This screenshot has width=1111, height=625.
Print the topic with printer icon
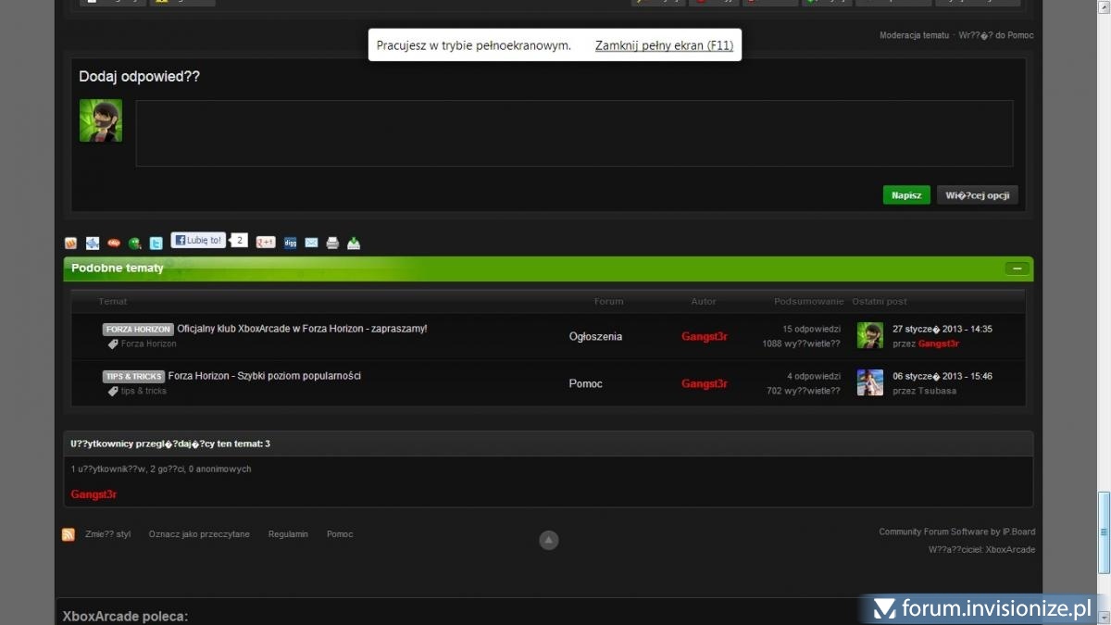click(332, 244)
